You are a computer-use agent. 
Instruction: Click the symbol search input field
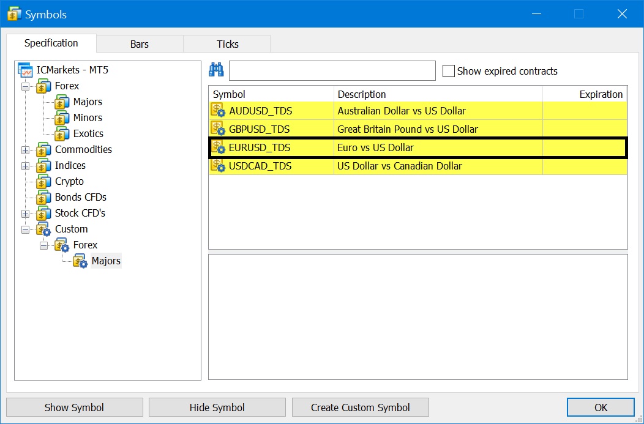click(332, 70)
